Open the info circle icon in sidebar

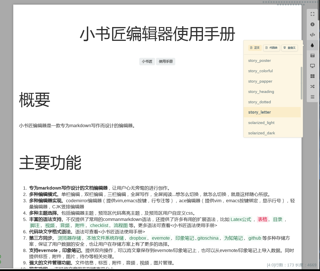click(312, 24)
